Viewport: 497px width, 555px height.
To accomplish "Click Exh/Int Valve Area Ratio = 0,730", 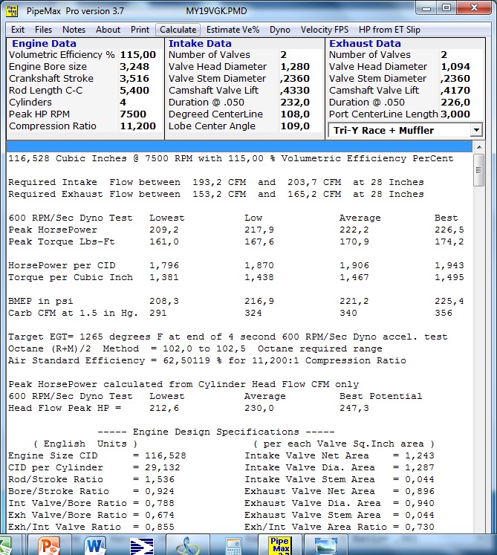I will (340, 527).
